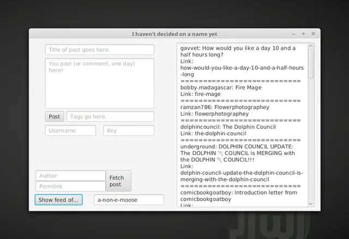This screenshot has width=349, height=239.
Task: Click the 'Link: flowerphotographey' line
Action: click(x=214, y=113)
